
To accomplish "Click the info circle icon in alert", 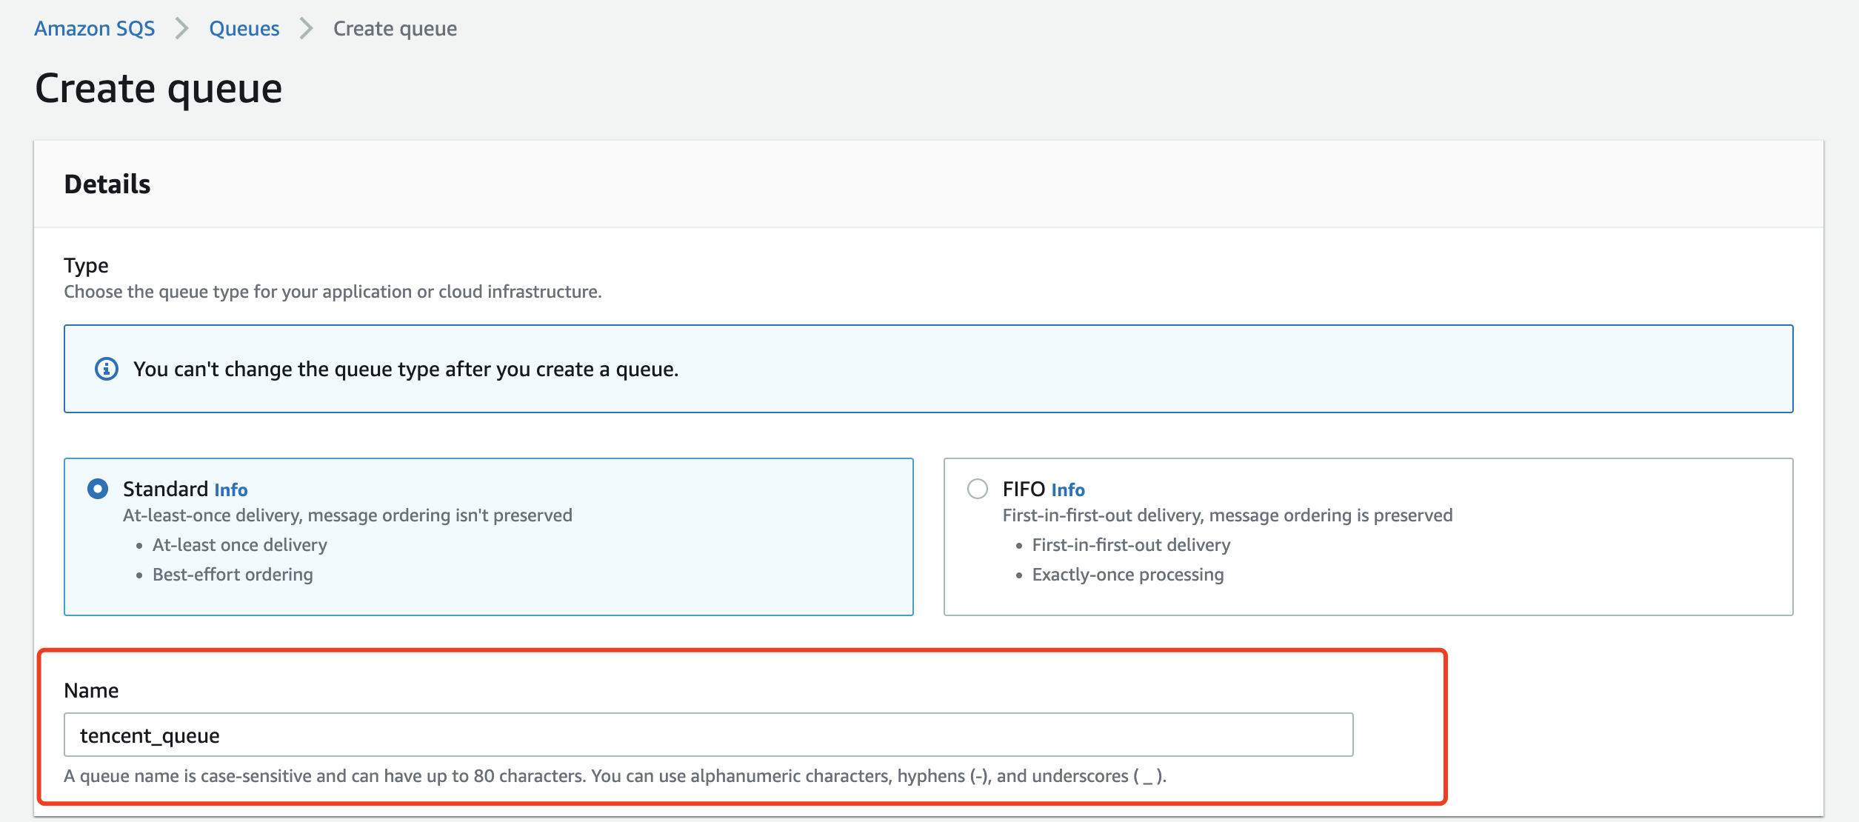I will point(107,369).
